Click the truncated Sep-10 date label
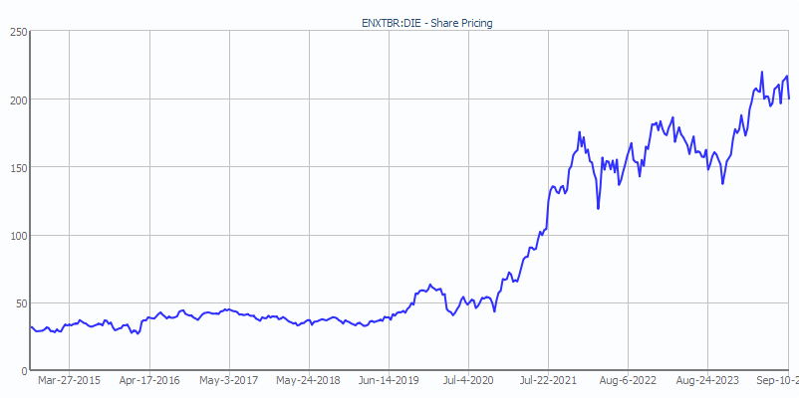The width and height of the screenshot is (799, 398). point(778,381)
